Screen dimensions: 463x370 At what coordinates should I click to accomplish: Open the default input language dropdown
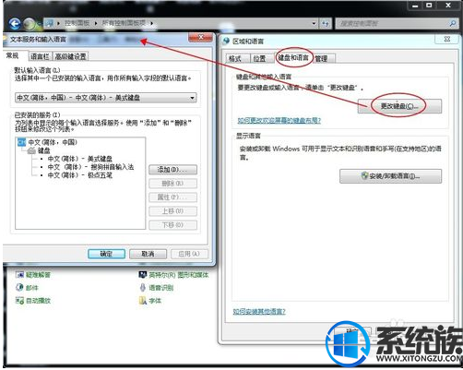click(106, 98)
